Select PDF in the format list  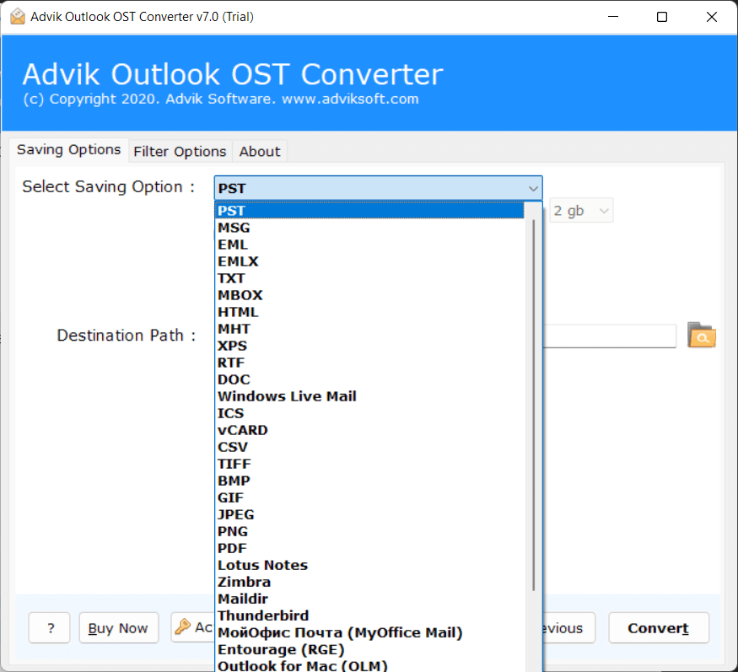click(233, 548)
